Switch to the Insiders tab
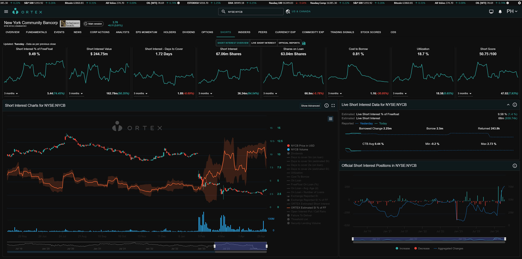Screen dimensions: 522x259 244,32
